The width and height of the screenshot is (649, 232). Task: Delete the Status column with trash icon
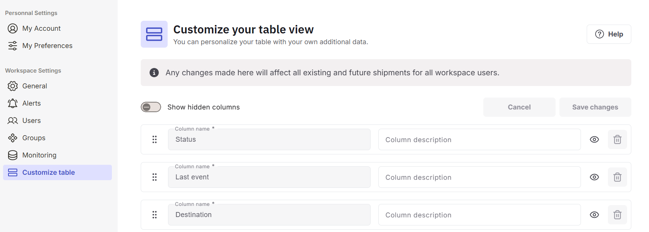coord(617,139)
